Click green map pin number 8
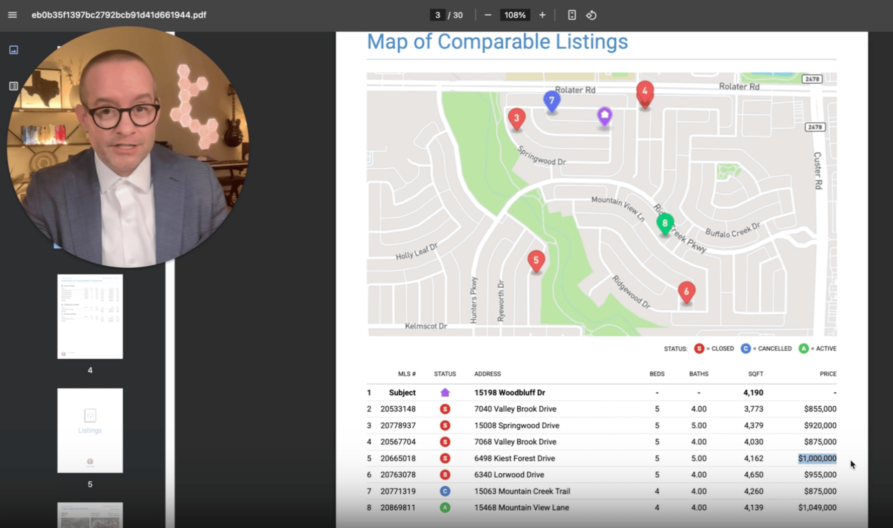The image size is (893, 528). click(665, 224)
